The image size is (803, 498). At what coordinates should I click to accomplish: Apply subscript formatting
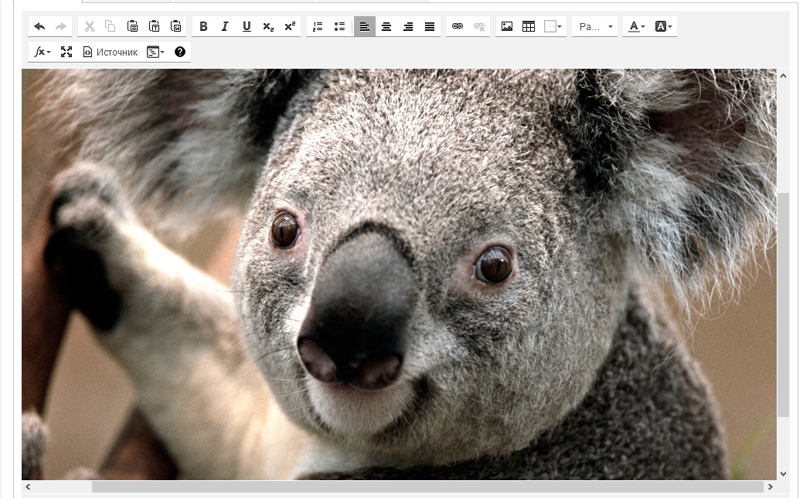click(268, 26)
